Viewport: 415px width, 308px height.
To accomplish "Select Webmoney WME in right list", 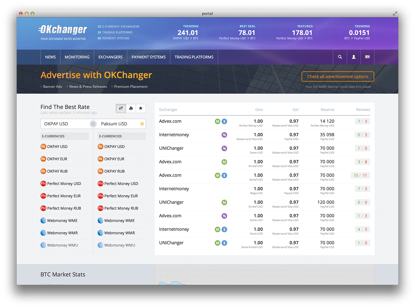I will (x=122, y=221).
